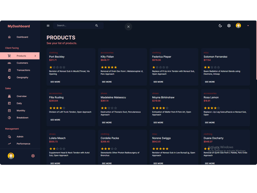Screen dimensions: 257x193
Task: Click the Breakdown pie chart icon
Action: tap(9, 118)
